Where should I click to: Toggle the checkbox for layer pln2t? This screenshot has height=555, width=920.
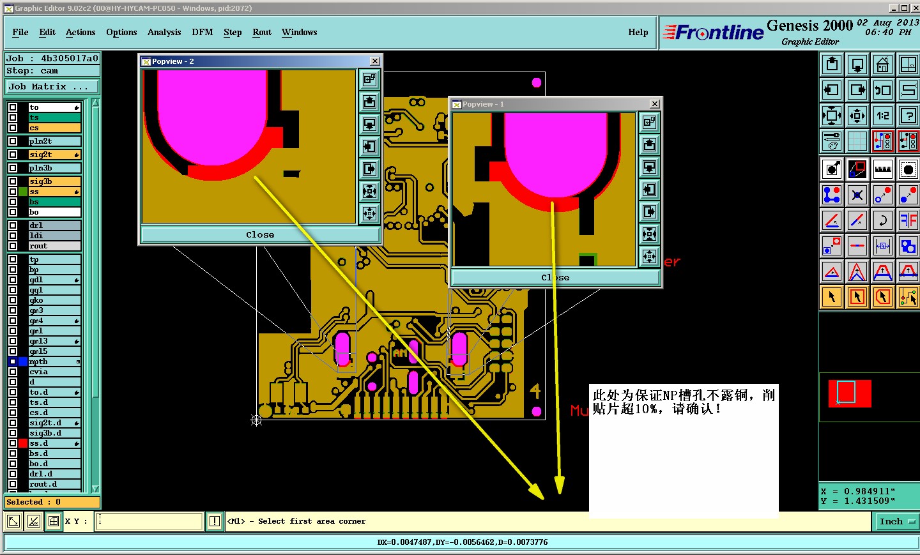tap(13, 141)
